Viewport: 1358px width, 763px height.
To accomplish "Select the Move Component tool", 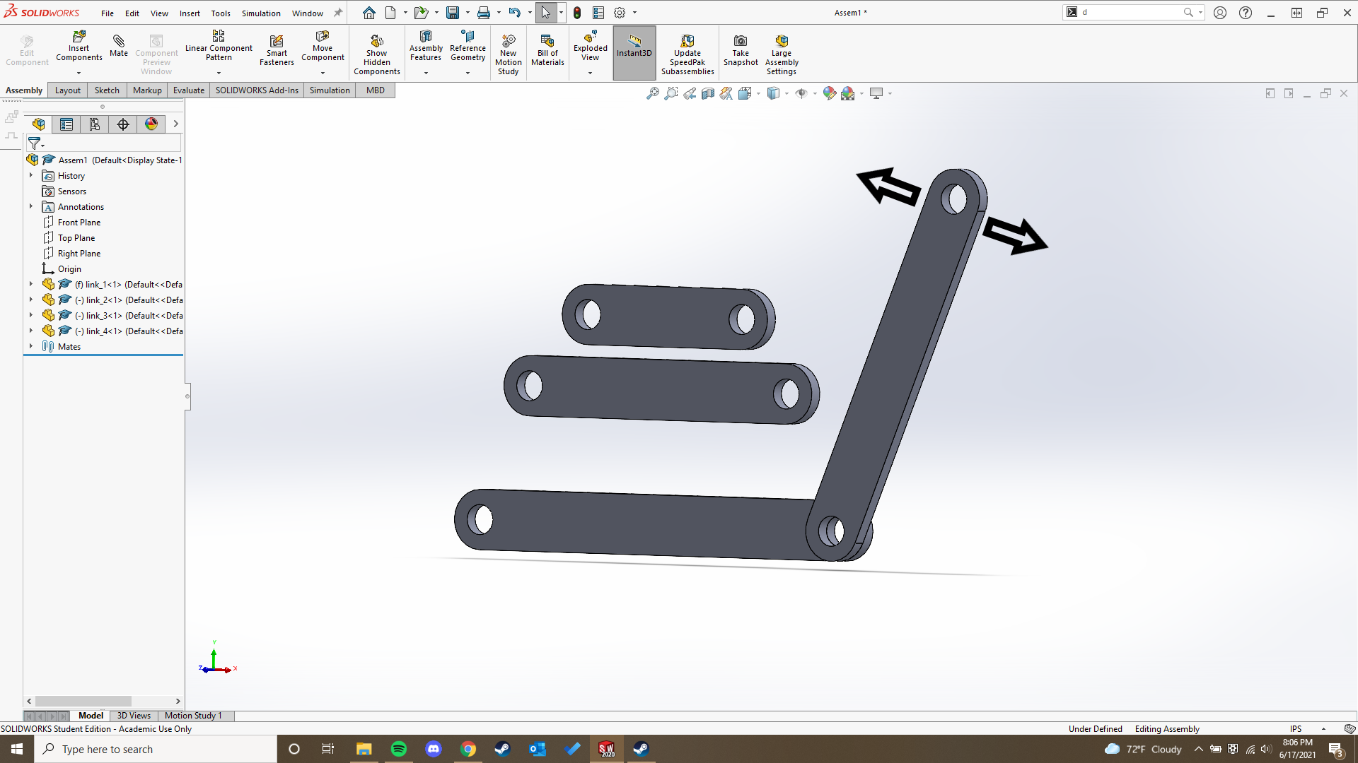I will [323, 47].
